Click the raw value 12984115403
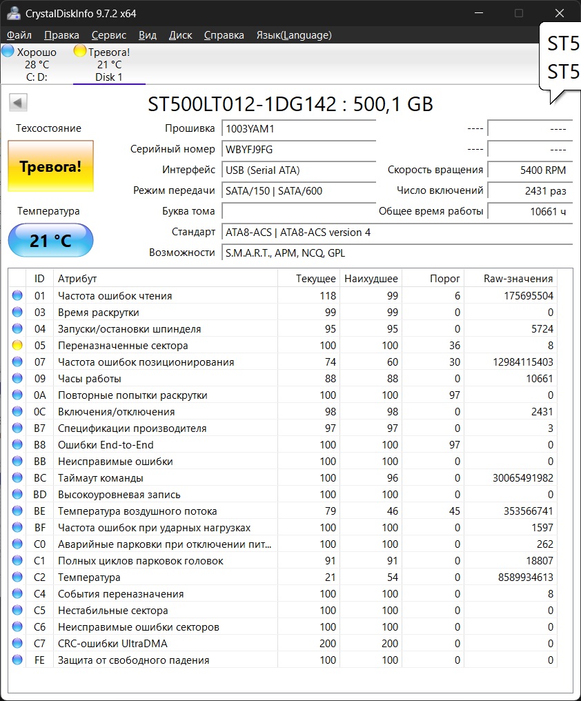This screenshot has height=701, width=581. pos(523,362)
